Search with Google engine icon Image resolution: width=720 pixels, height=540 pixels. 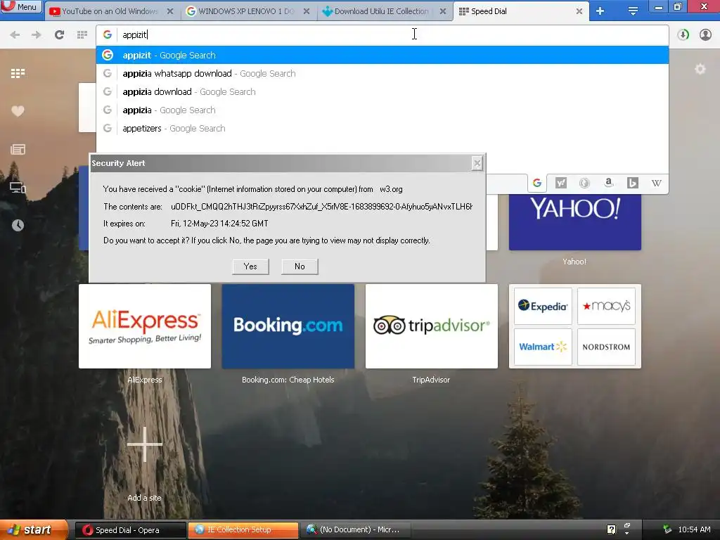536,184
